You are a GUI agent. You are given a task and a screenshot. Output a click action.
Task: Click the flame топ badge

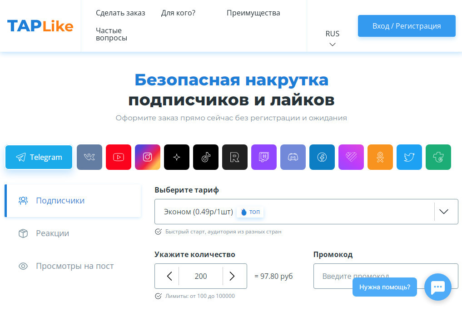point(250,212)
